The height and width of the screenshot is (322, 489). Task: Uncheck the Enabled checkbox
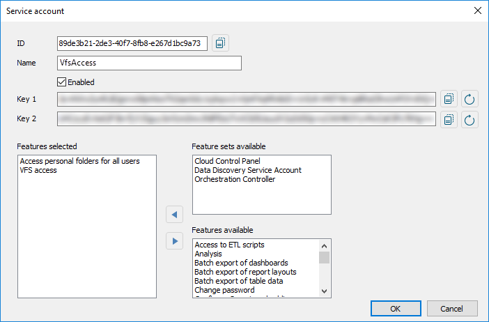point(62,82)
